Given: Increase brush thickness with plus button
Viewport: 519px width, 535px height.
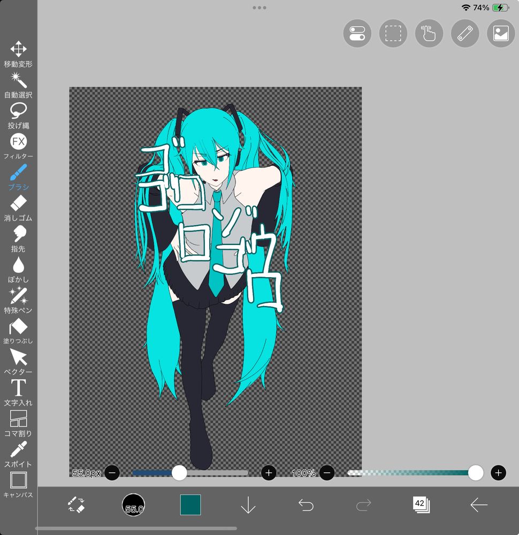Looking at the screenshot, I should tap(269, 473).
